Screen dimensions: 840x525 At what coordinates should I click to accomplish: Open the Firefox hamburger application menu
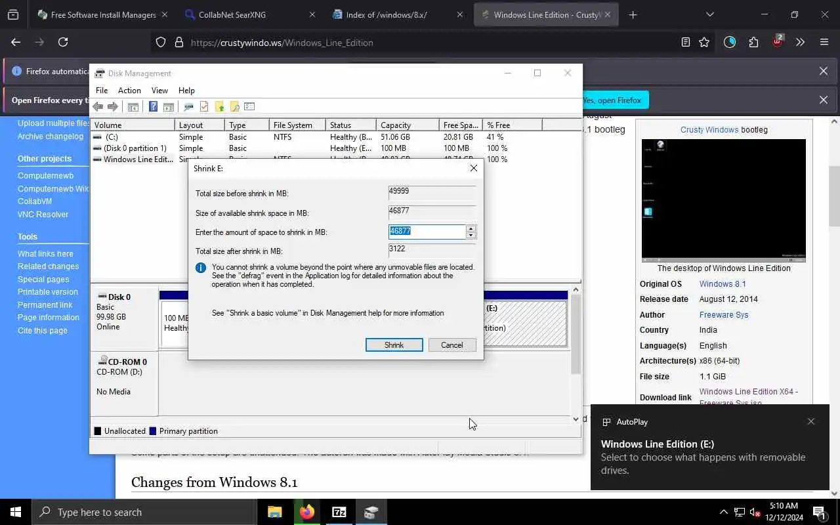click(824, 42)
